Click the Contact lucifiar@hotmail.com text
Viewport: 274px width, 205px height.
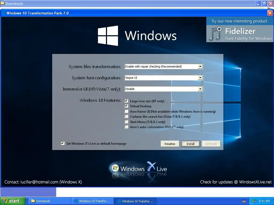click(x=43, y=182)
